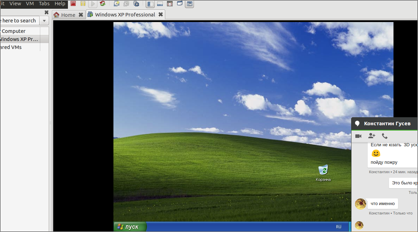Revert to snapshot icon in toolbar
The height and width of the screenshot is (232, 418).
(126, 4)
